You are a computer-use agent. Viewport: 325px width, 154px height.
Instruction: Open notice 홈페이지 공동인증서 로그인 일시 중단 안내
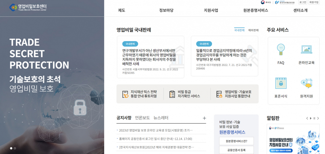coord(155,139)
